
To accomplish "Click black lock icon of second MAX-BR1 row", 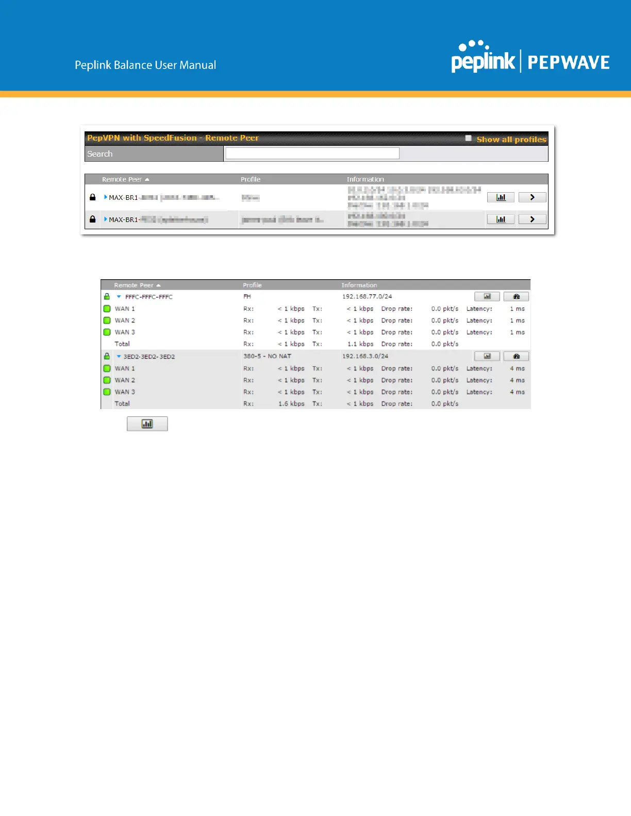I will tap(93, 219).
